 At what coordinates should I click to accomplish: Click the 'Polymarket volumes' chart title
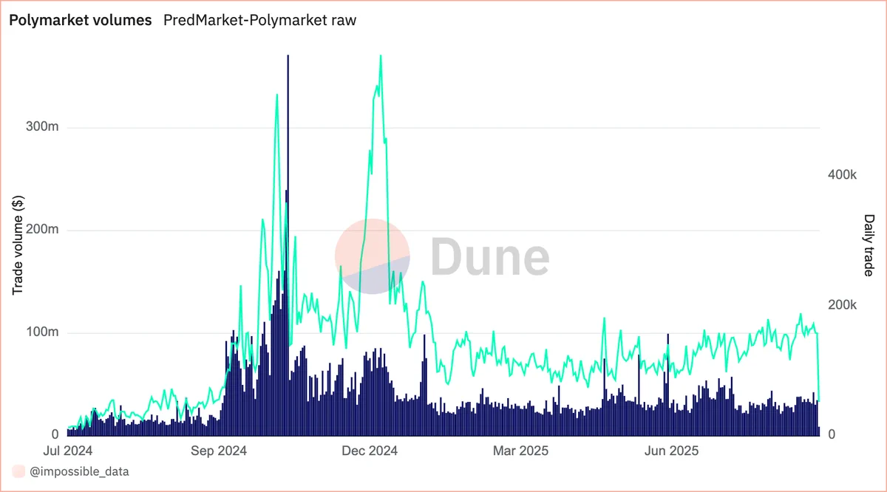coord(81,21)
